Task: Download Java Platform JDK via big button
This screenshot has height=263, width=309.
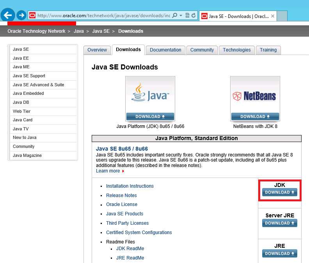Action: (x=150, y=117)
